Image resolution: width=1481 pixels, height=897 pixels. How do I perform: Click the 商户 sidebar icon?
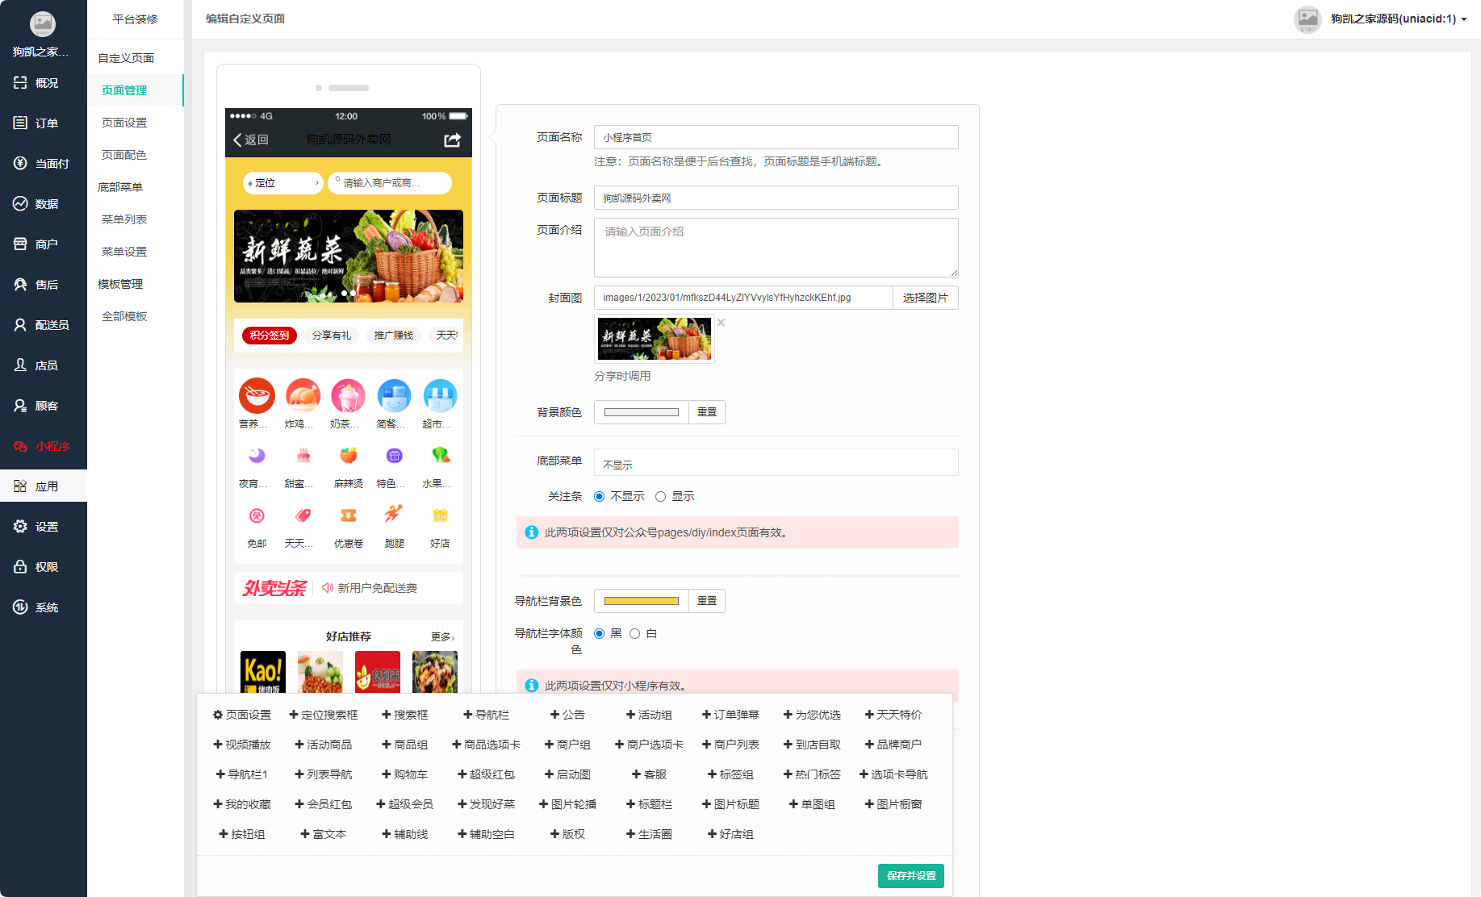coord(43,244)
